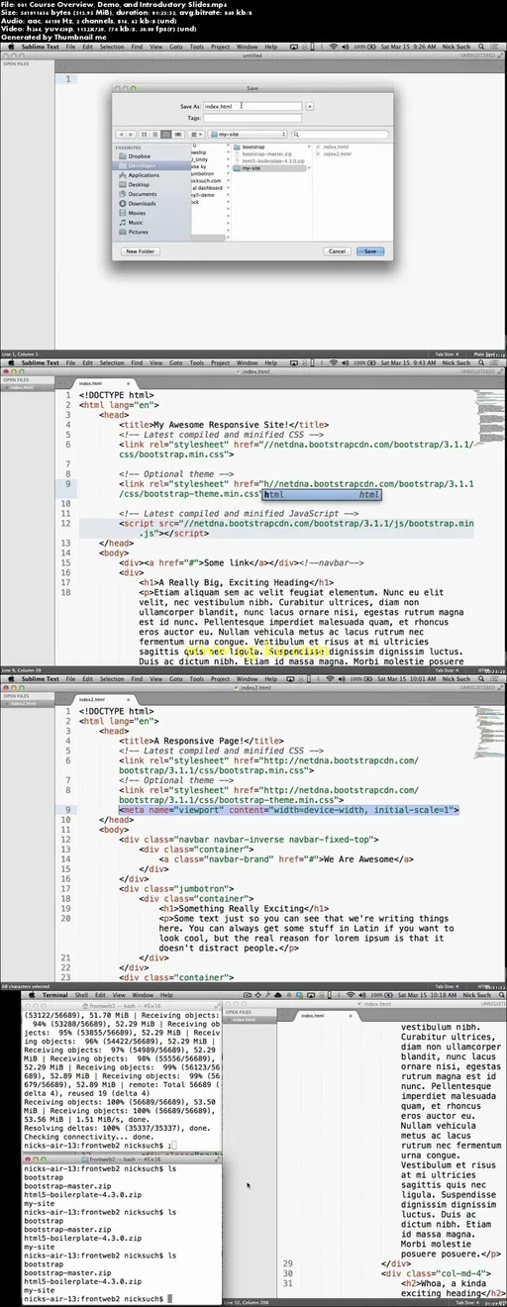Click Cancel in the Save dialog
The image size is (507, 1307).
337,251
